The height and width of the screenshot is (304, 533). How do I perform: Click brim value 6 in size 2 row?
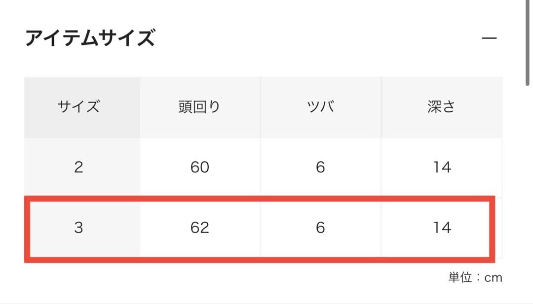(320, 168)
